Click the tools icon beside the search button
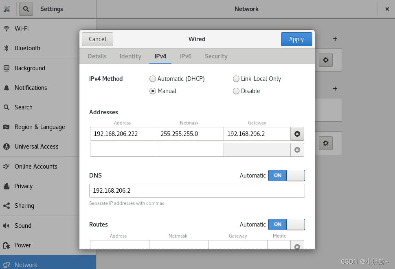Image resolution: width=395 pixels, height=269 pixels. (x=7, y=9)
